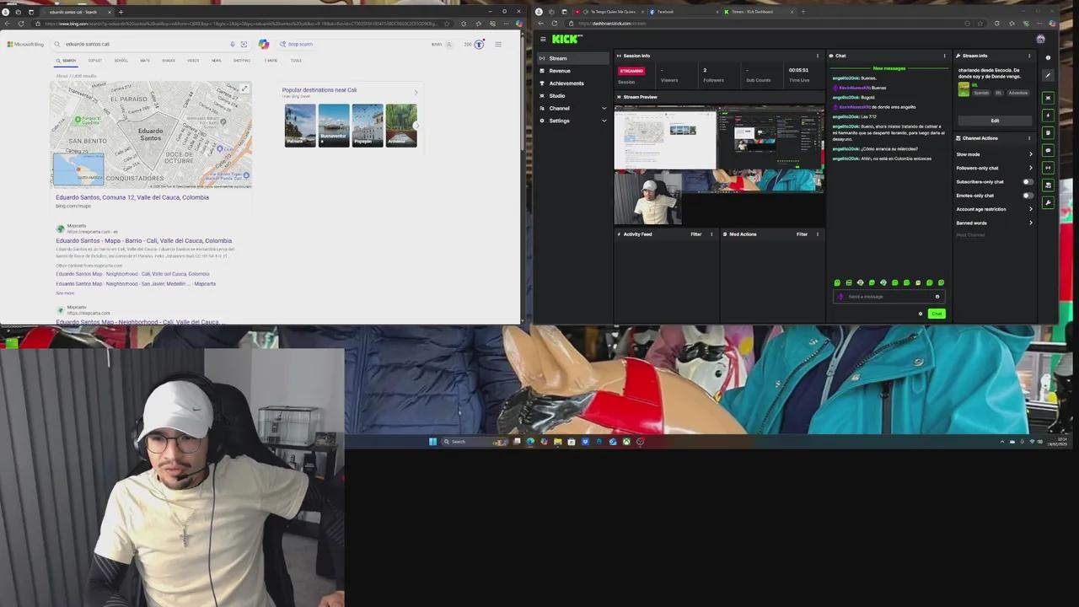Open emoji picker in chat message box
This screenshot has height=607, width=1079.
(x=937, y=297)
